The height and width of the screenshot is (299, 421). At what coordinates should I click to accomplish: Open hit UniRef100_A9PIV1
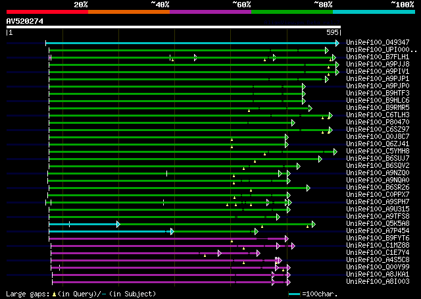[378, 71]
